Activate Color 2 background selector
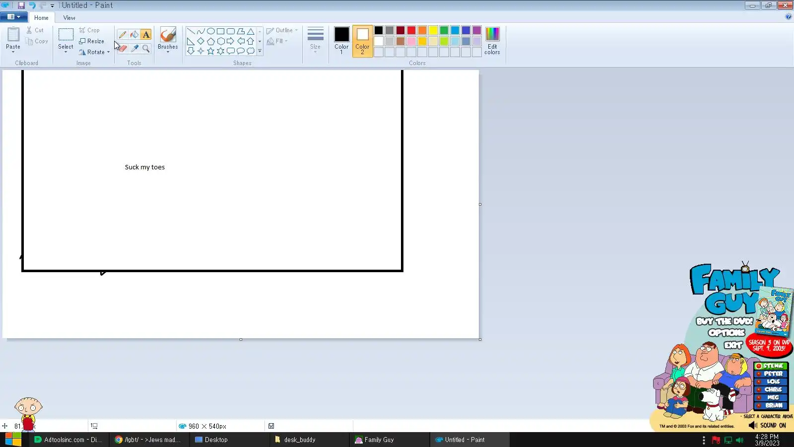The image size is (794, 447). 362,41
